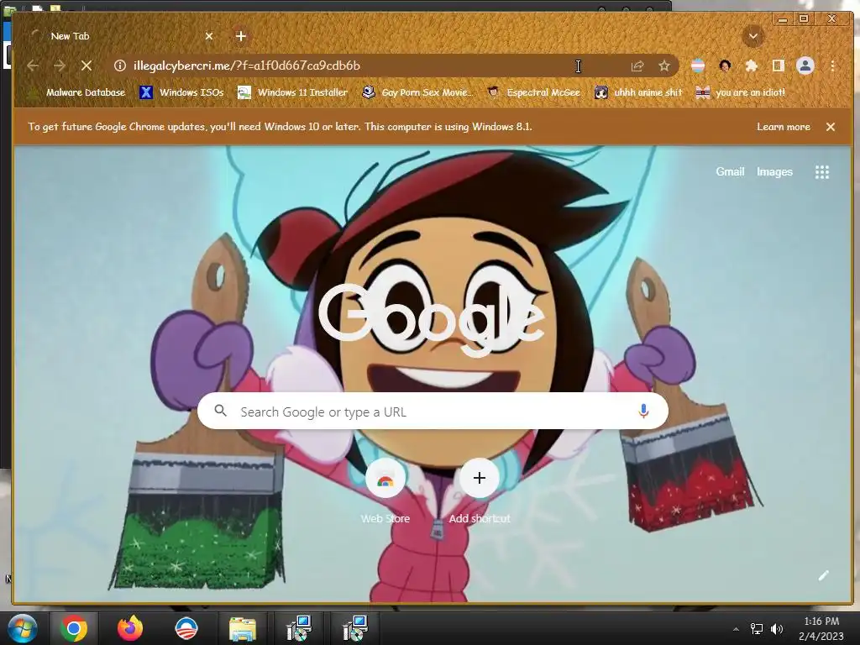View site information icon
Image resolution: width=860 pixels, height=645 pixels.
click(x=119, y=66)
